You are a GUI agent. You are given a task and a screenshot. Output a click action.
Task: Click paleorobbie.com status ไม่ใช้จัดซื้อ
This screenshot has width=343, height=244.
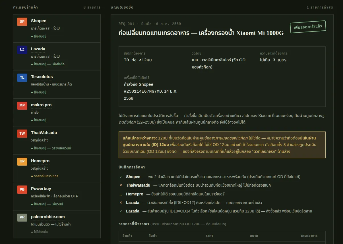40,232
